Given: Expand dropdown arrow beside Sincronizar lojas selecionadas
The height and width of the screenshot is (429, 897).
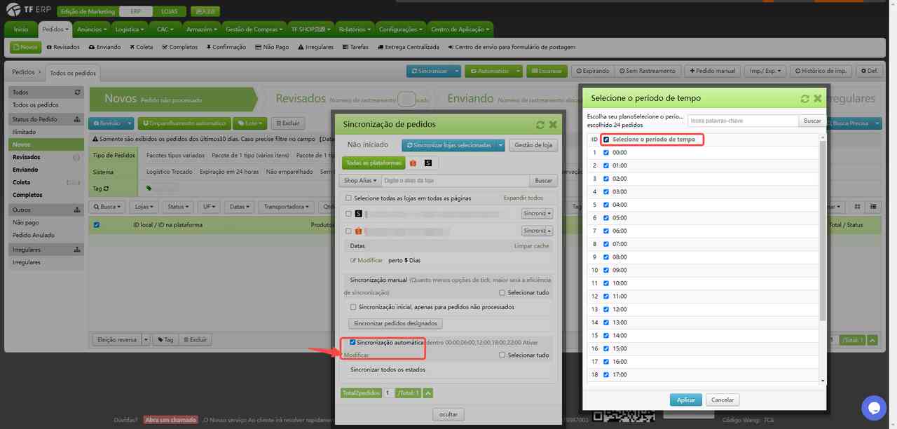Looking at the screenshot, I should tap(500, 145).
